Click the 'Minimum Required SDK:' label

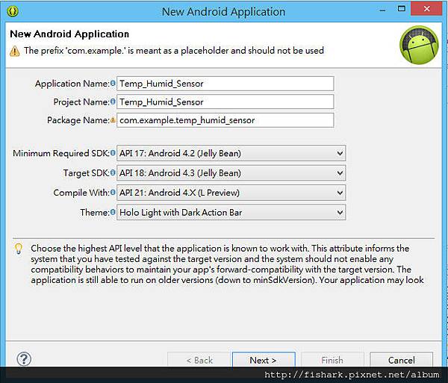click(x=61, y=153)
